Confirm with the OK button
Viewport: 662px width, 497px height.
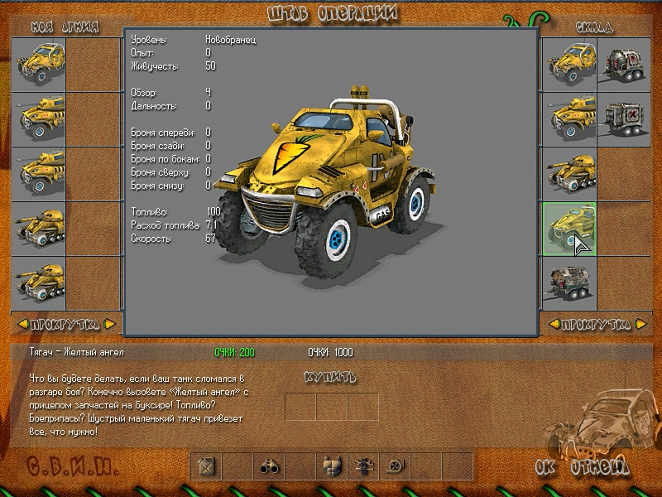[x=544, y=467]
